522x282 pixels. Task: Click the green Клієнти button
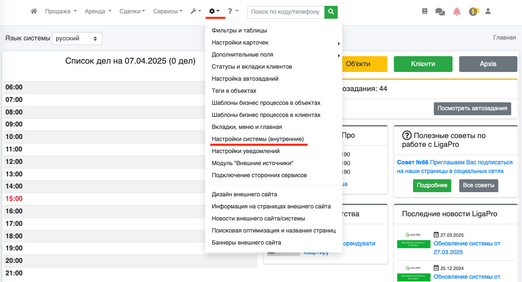click(423, 64)
